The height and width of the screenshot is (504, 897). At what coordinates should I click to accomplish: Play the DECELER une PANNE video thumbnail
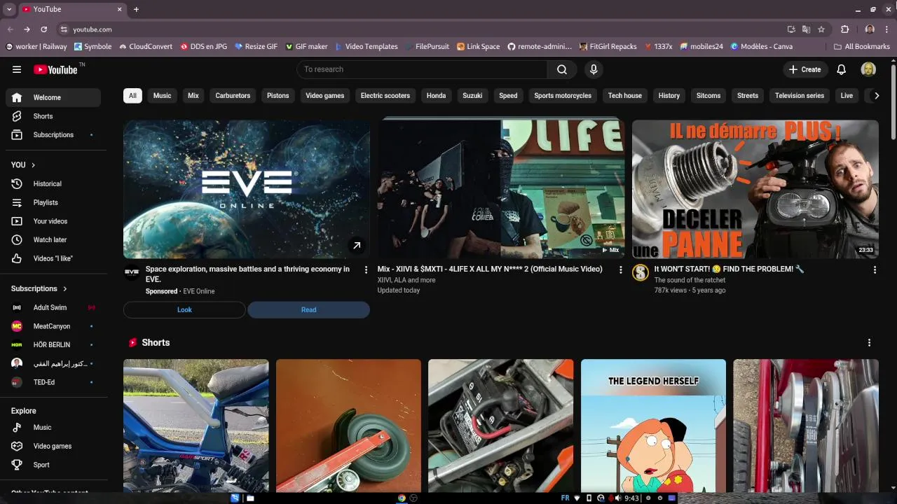[755, 189]
